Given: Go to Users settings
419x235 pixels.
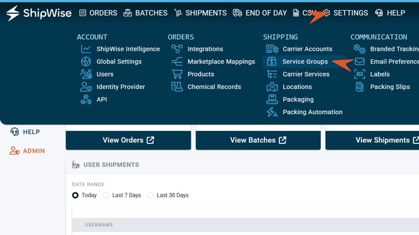Looking at the screenshot, I should tap(105, 74).
